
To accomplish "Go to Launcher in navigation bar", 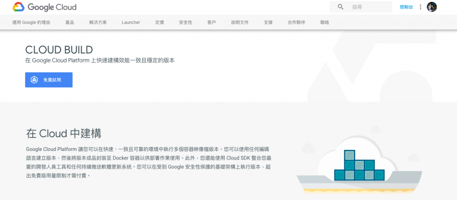I will point(131,22).
